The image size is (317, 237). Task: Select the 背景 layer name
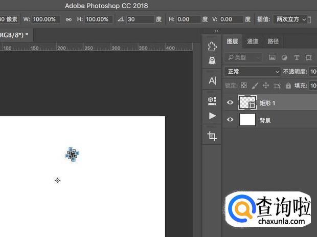click(265, 120)
